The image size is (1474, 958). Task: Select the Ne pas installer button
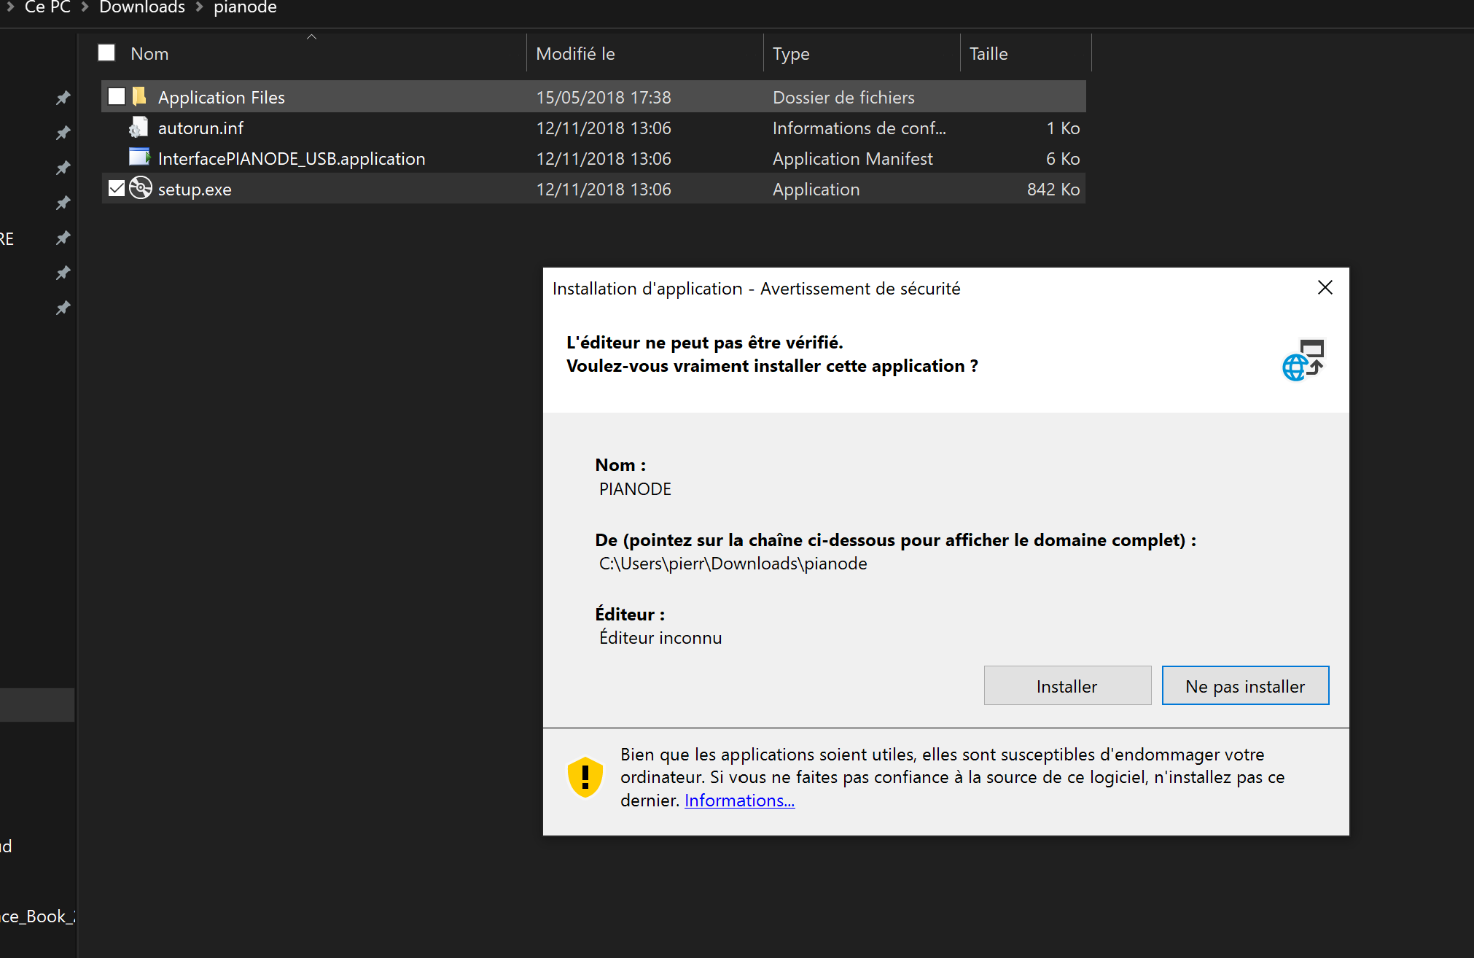tap(1245, 686)
